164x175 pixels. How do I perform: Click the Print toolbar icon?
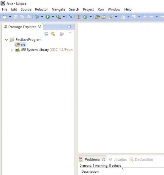29,17
